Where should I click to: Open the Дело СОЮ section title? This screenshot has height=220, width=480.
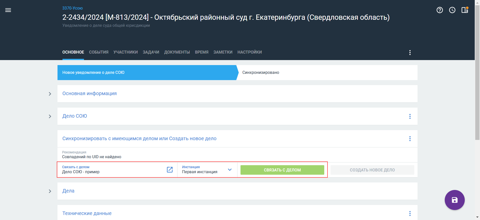pos(75,116)
